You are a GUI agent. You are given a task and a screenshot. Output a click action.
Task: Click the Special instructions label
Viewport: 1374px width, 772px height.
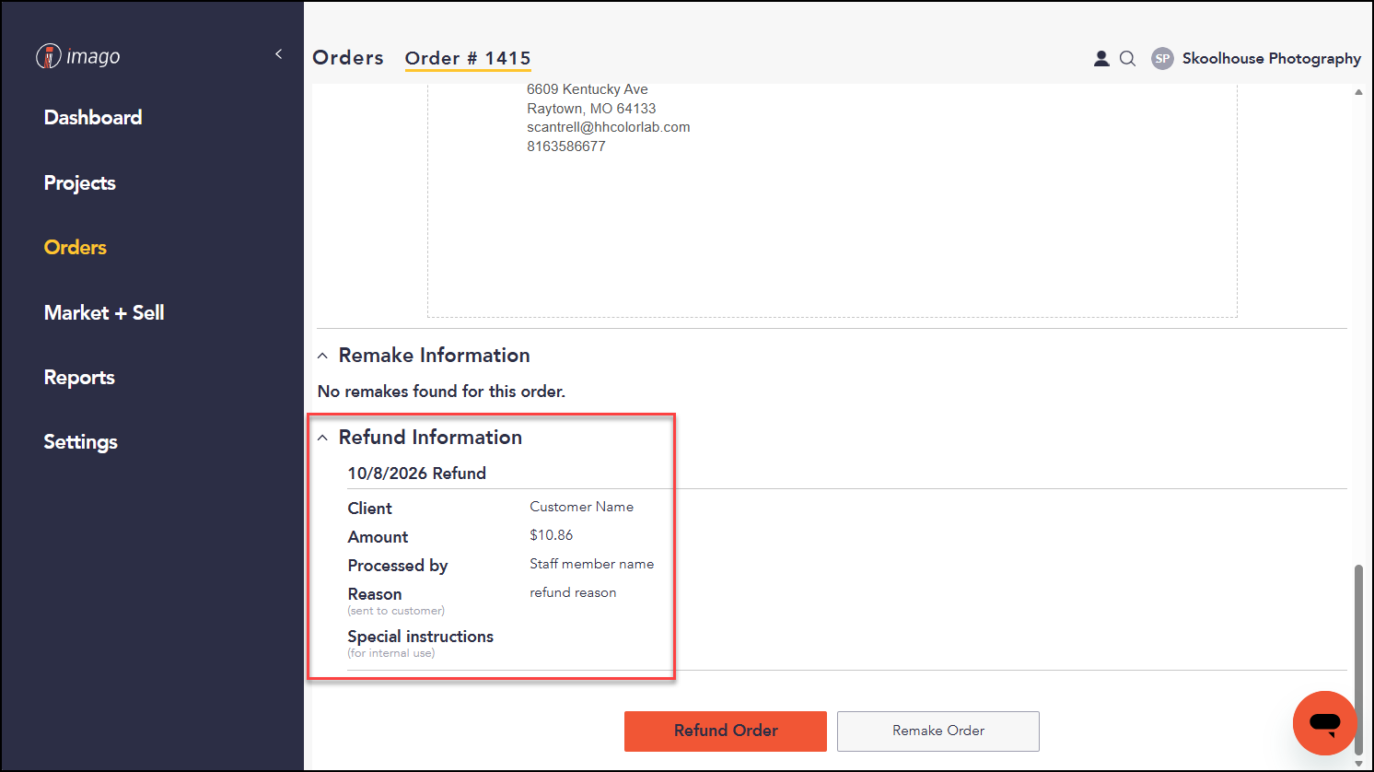[421, 637]
